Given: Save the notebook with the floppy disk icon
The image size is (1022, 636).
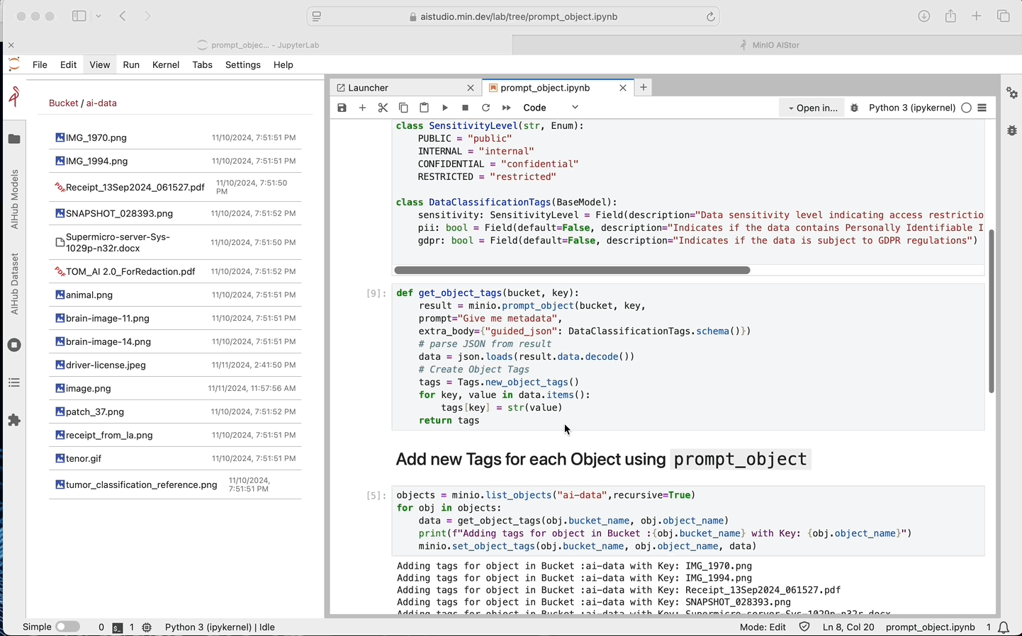Looking at the screenshot, I should pos(342,108).
